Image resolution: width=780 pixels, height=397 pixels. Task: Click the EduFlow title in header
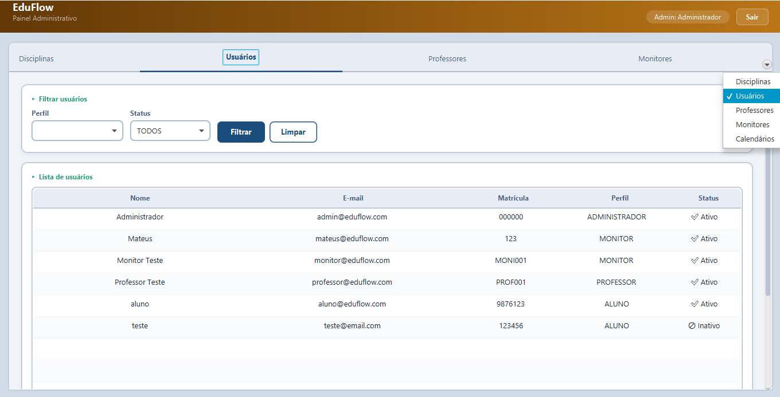33,7
